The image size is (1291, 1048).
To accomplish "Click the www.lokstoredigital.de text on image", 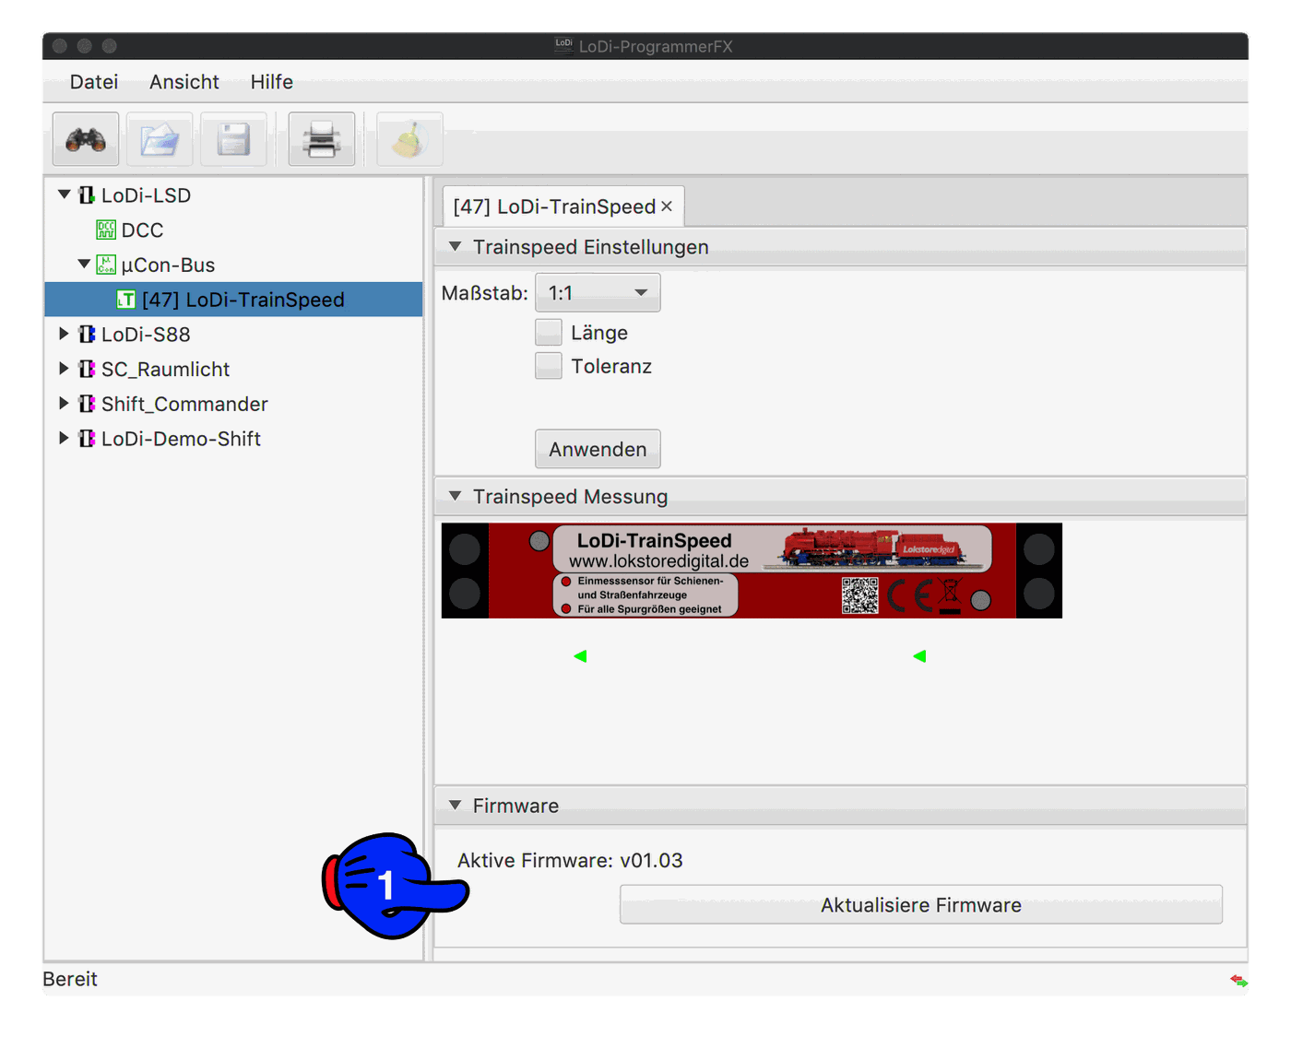I will pyautogui.click(x=658, y=561).
